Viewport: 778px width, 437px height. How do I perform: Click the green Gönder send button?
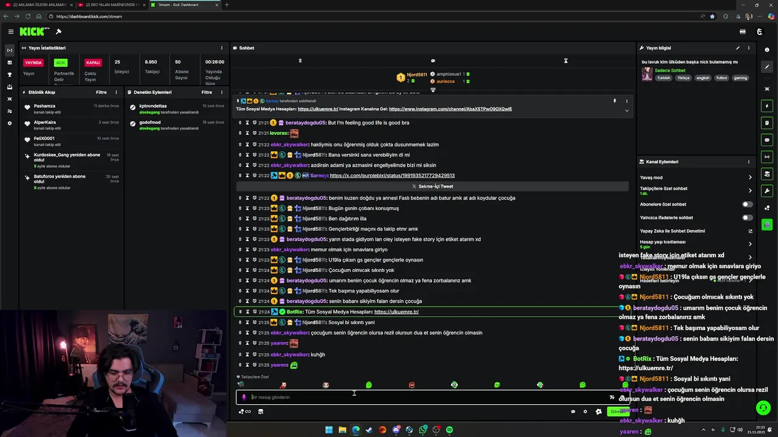tap(618, 412)
